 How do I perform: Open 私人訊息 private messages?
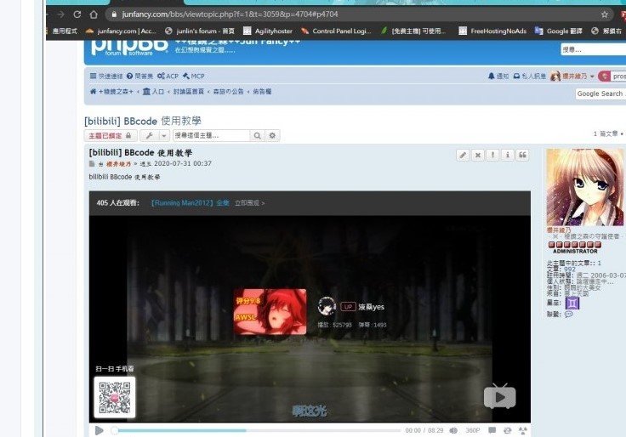529,76
